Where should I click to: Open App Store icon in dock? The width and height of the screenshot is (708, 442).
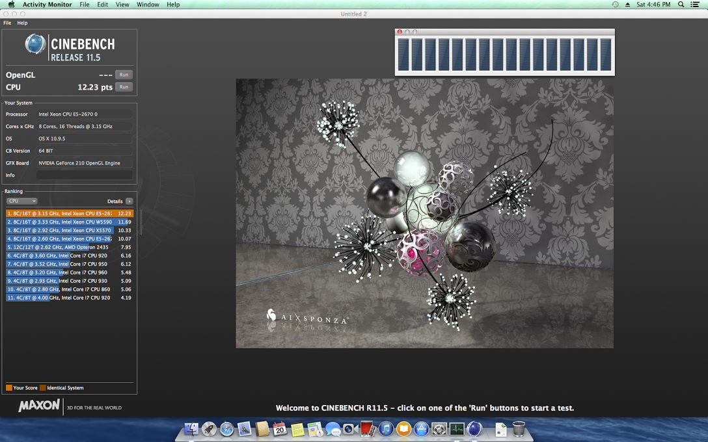coord(421,428)
